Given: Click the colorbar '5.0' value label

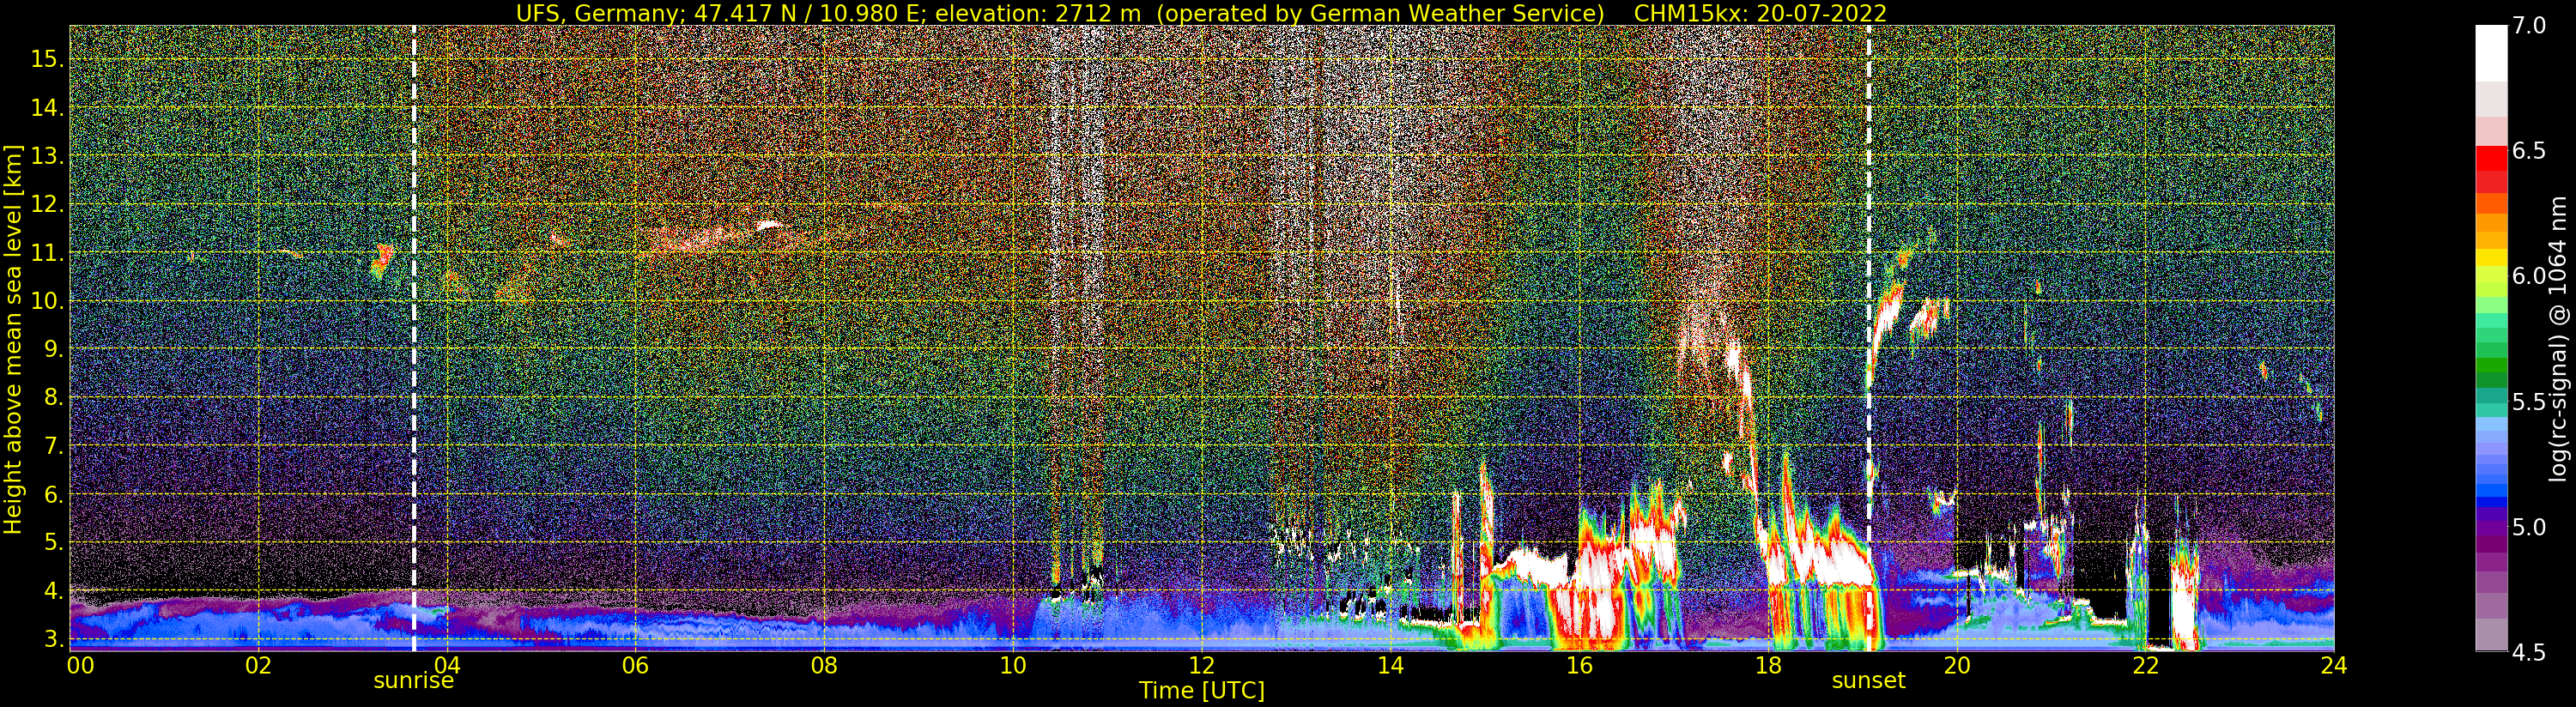Looking at the screenshot, I should pos(2530,527).
